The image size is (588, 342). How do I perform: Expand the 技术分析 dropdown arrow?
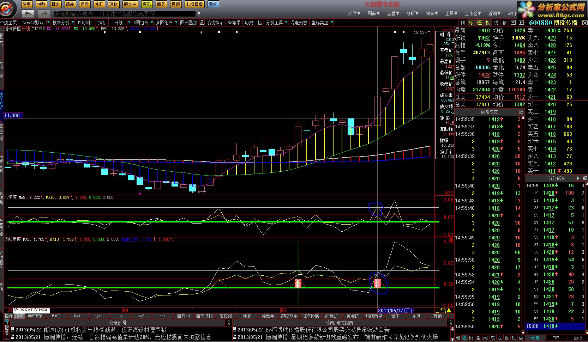tap(73, 22)
